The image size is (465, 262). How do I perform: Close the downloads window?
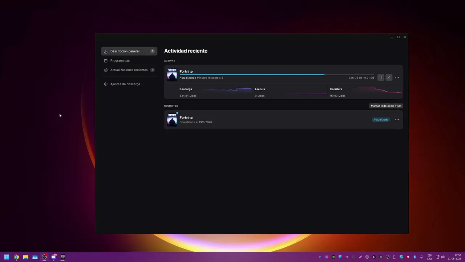click(405, 37)
